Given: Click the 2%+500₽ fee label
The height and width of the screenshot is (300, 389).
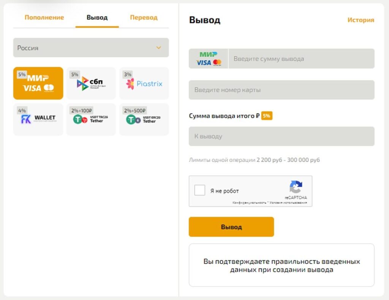Looking at the screenshot, I should pos(135,111).
